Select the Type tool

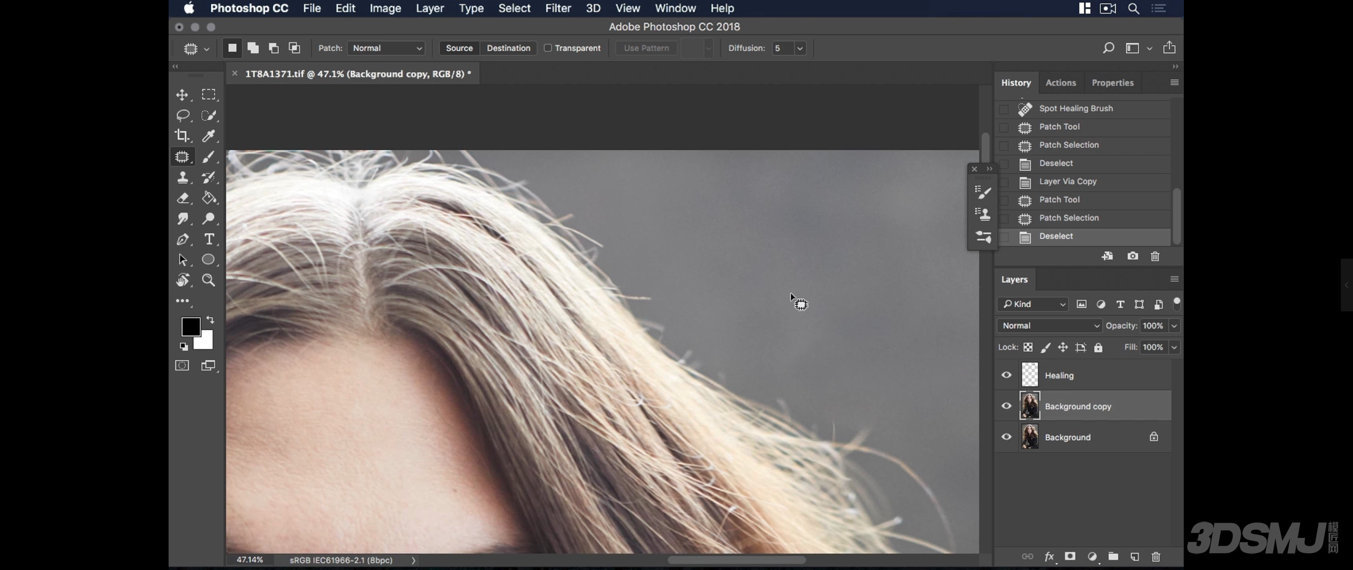click(x=209, y=239)
